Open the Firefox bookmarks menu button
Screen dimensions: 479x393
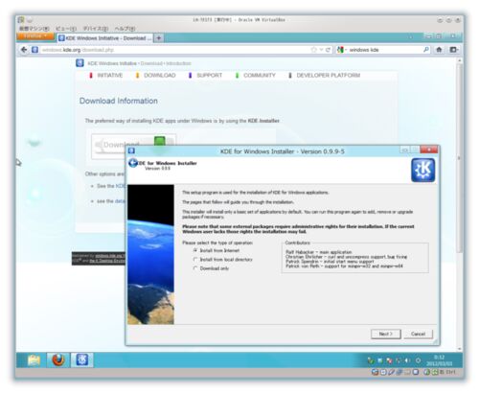[453, 50]
